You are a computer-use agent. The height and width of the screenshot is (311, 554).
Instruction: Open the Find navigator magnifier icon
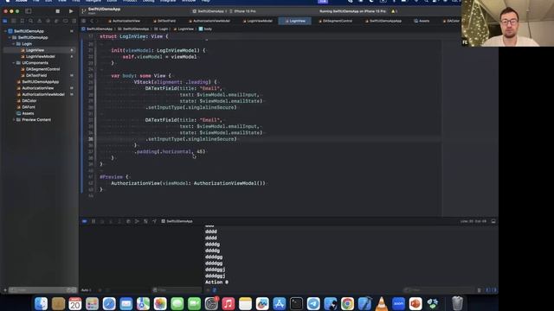(x=31, y=21)
